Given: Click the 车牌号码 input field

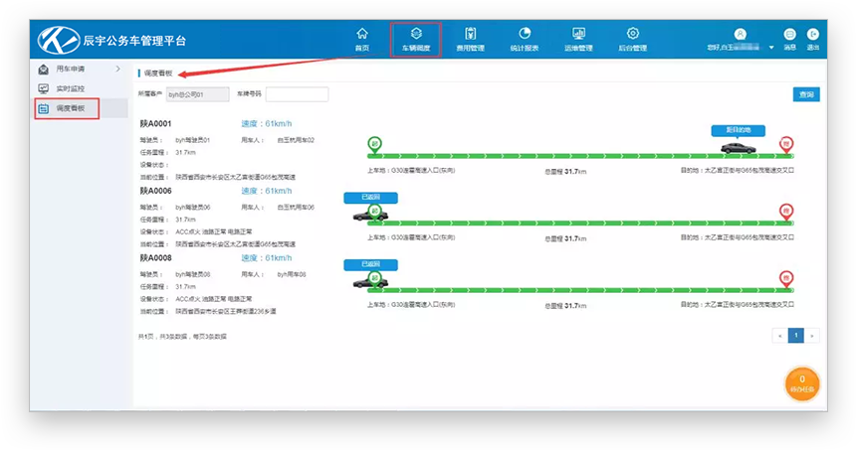Looking at the screenshot, I should click(x=297, y=94).
